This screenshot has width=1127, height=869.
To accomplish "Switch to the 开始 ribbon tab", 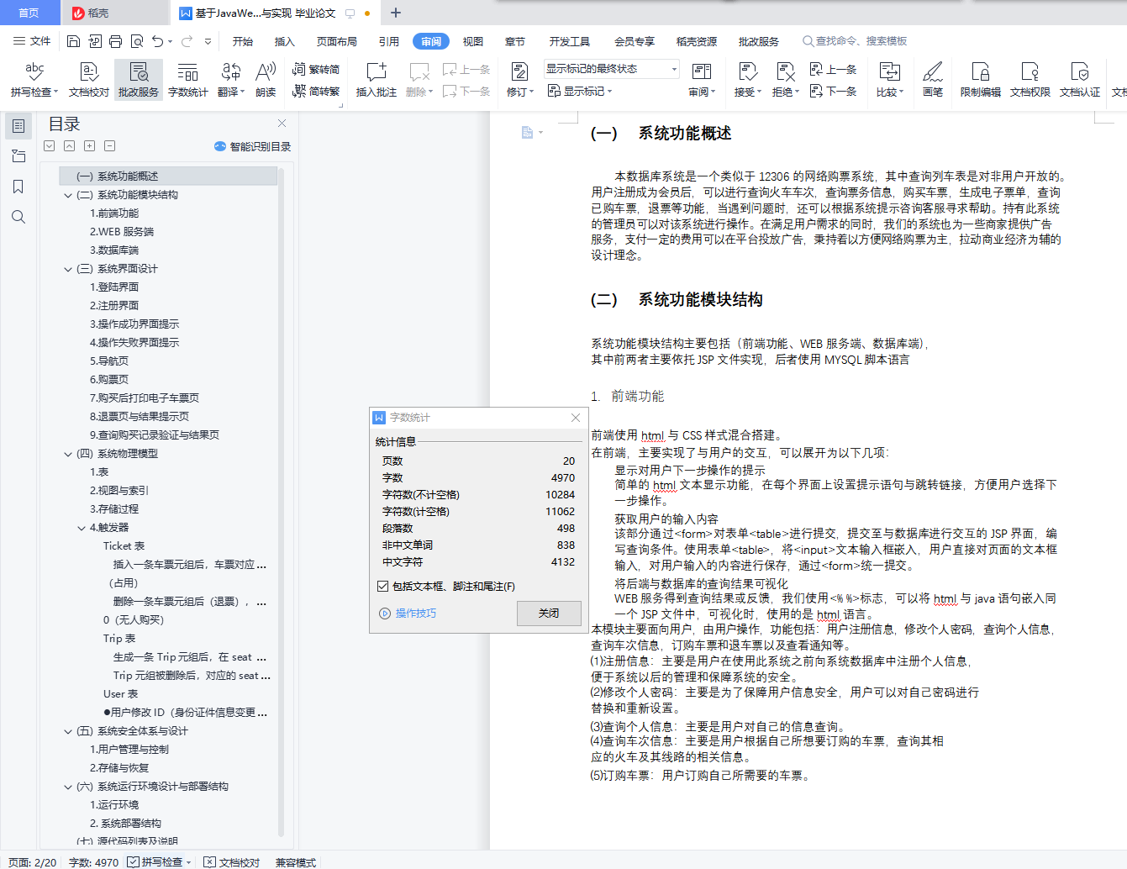I will pos(243,41).
